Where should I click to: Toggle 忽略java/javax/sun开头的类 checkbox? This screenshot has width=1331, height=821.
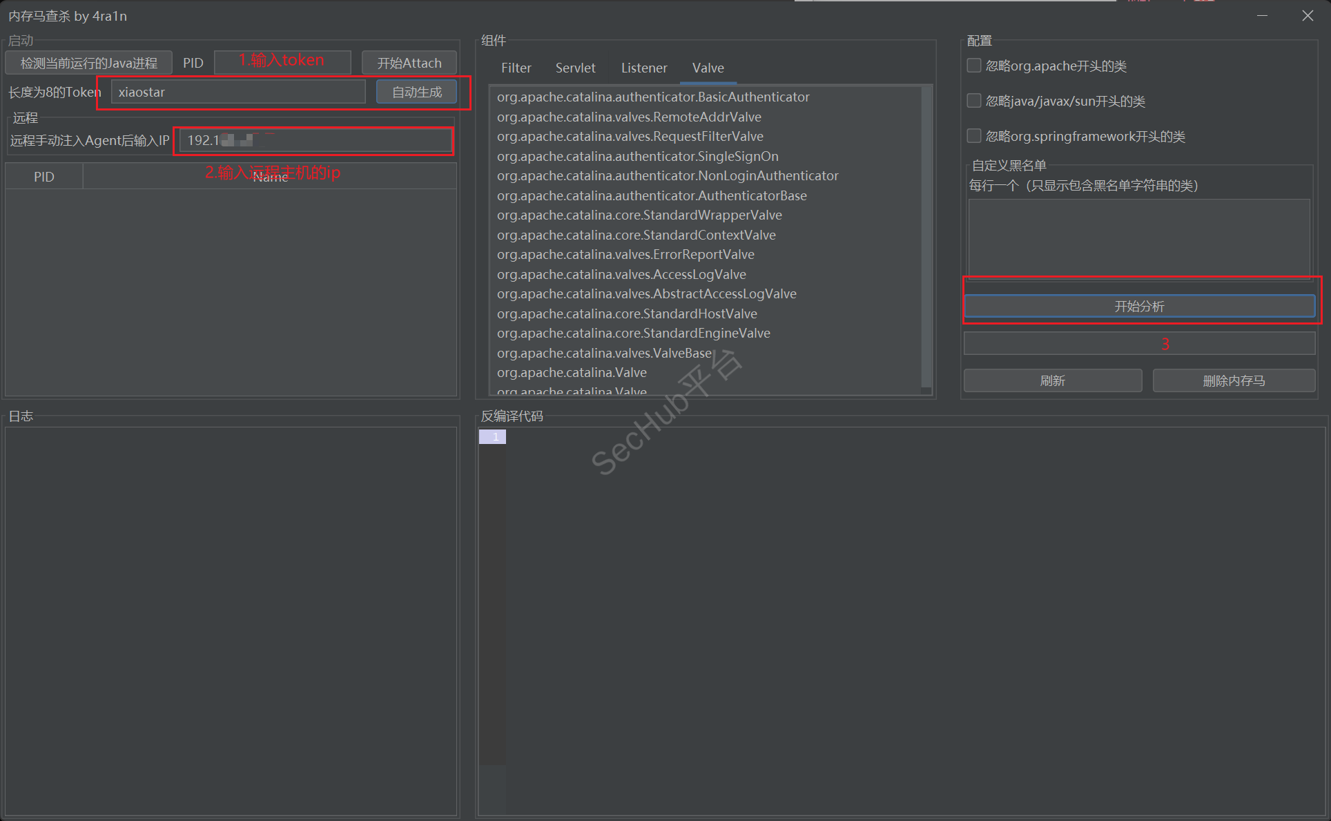(x=974, y=101)
